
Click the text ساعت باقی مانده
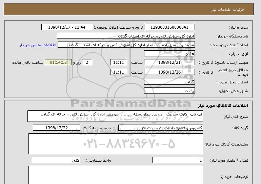(x=28, y=62)
